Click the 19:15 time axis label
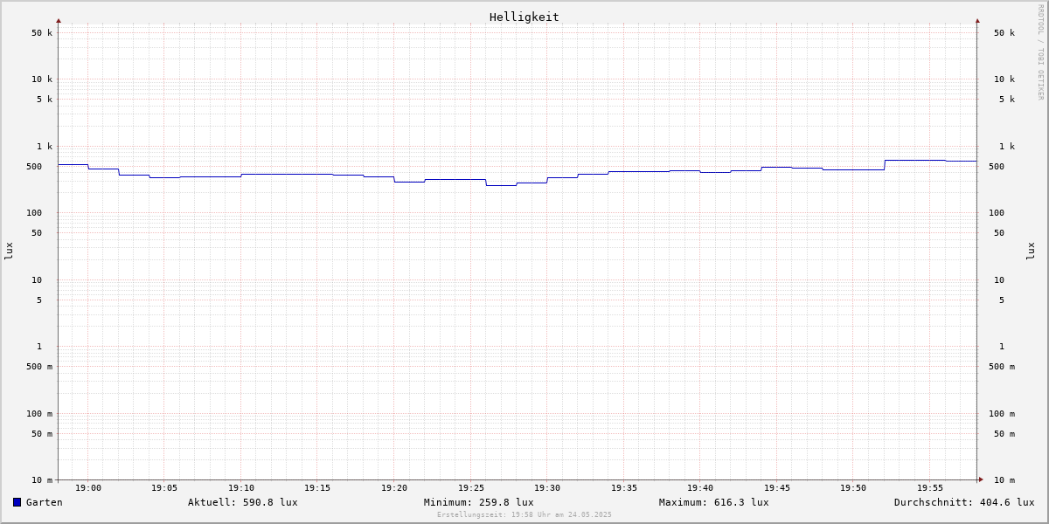The width and height of the screenshot is (1049, 524). pyautogui.click(x=317, y=488)
